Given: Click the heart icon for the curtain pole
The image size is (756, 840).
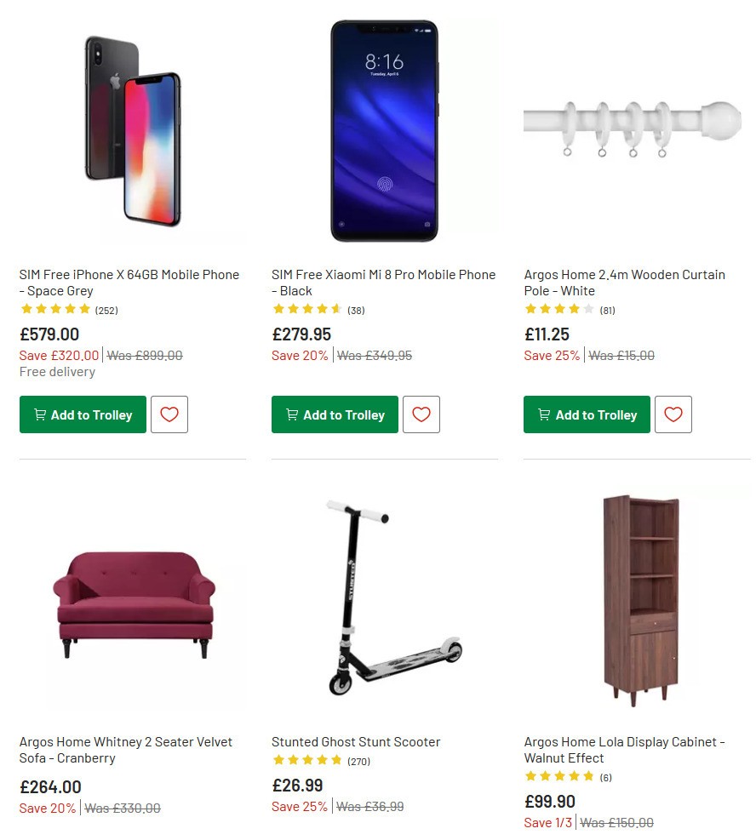Looking at the screenshot, I should 673,414.
